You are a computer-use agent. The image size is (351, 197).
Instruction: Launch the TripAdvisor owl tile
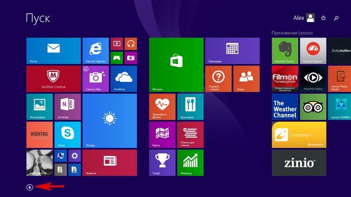coord(313,107)
